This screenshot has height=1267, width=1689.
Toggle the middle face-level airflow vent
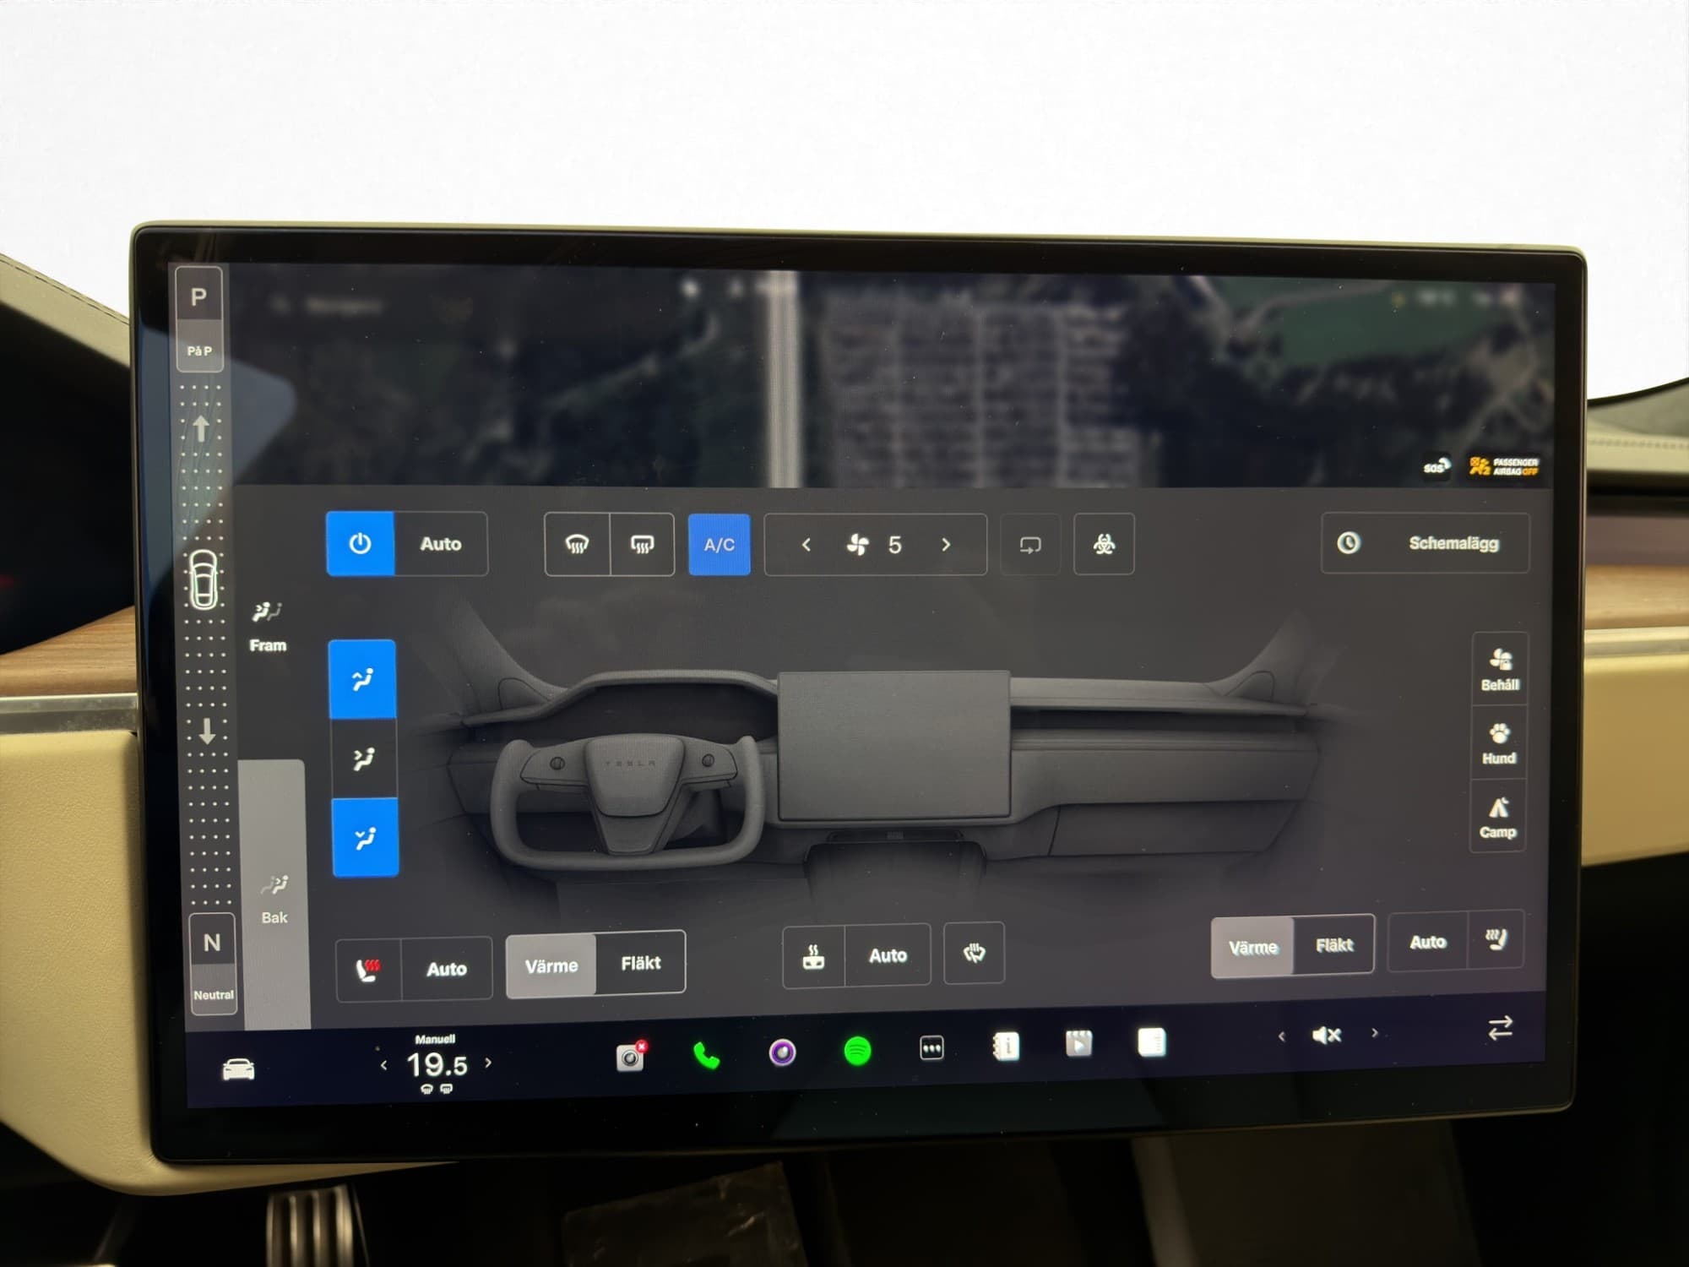click(364, 759)
